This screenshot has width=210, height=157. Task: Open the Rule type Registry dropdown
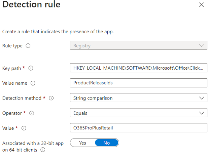tap(138, 45)
